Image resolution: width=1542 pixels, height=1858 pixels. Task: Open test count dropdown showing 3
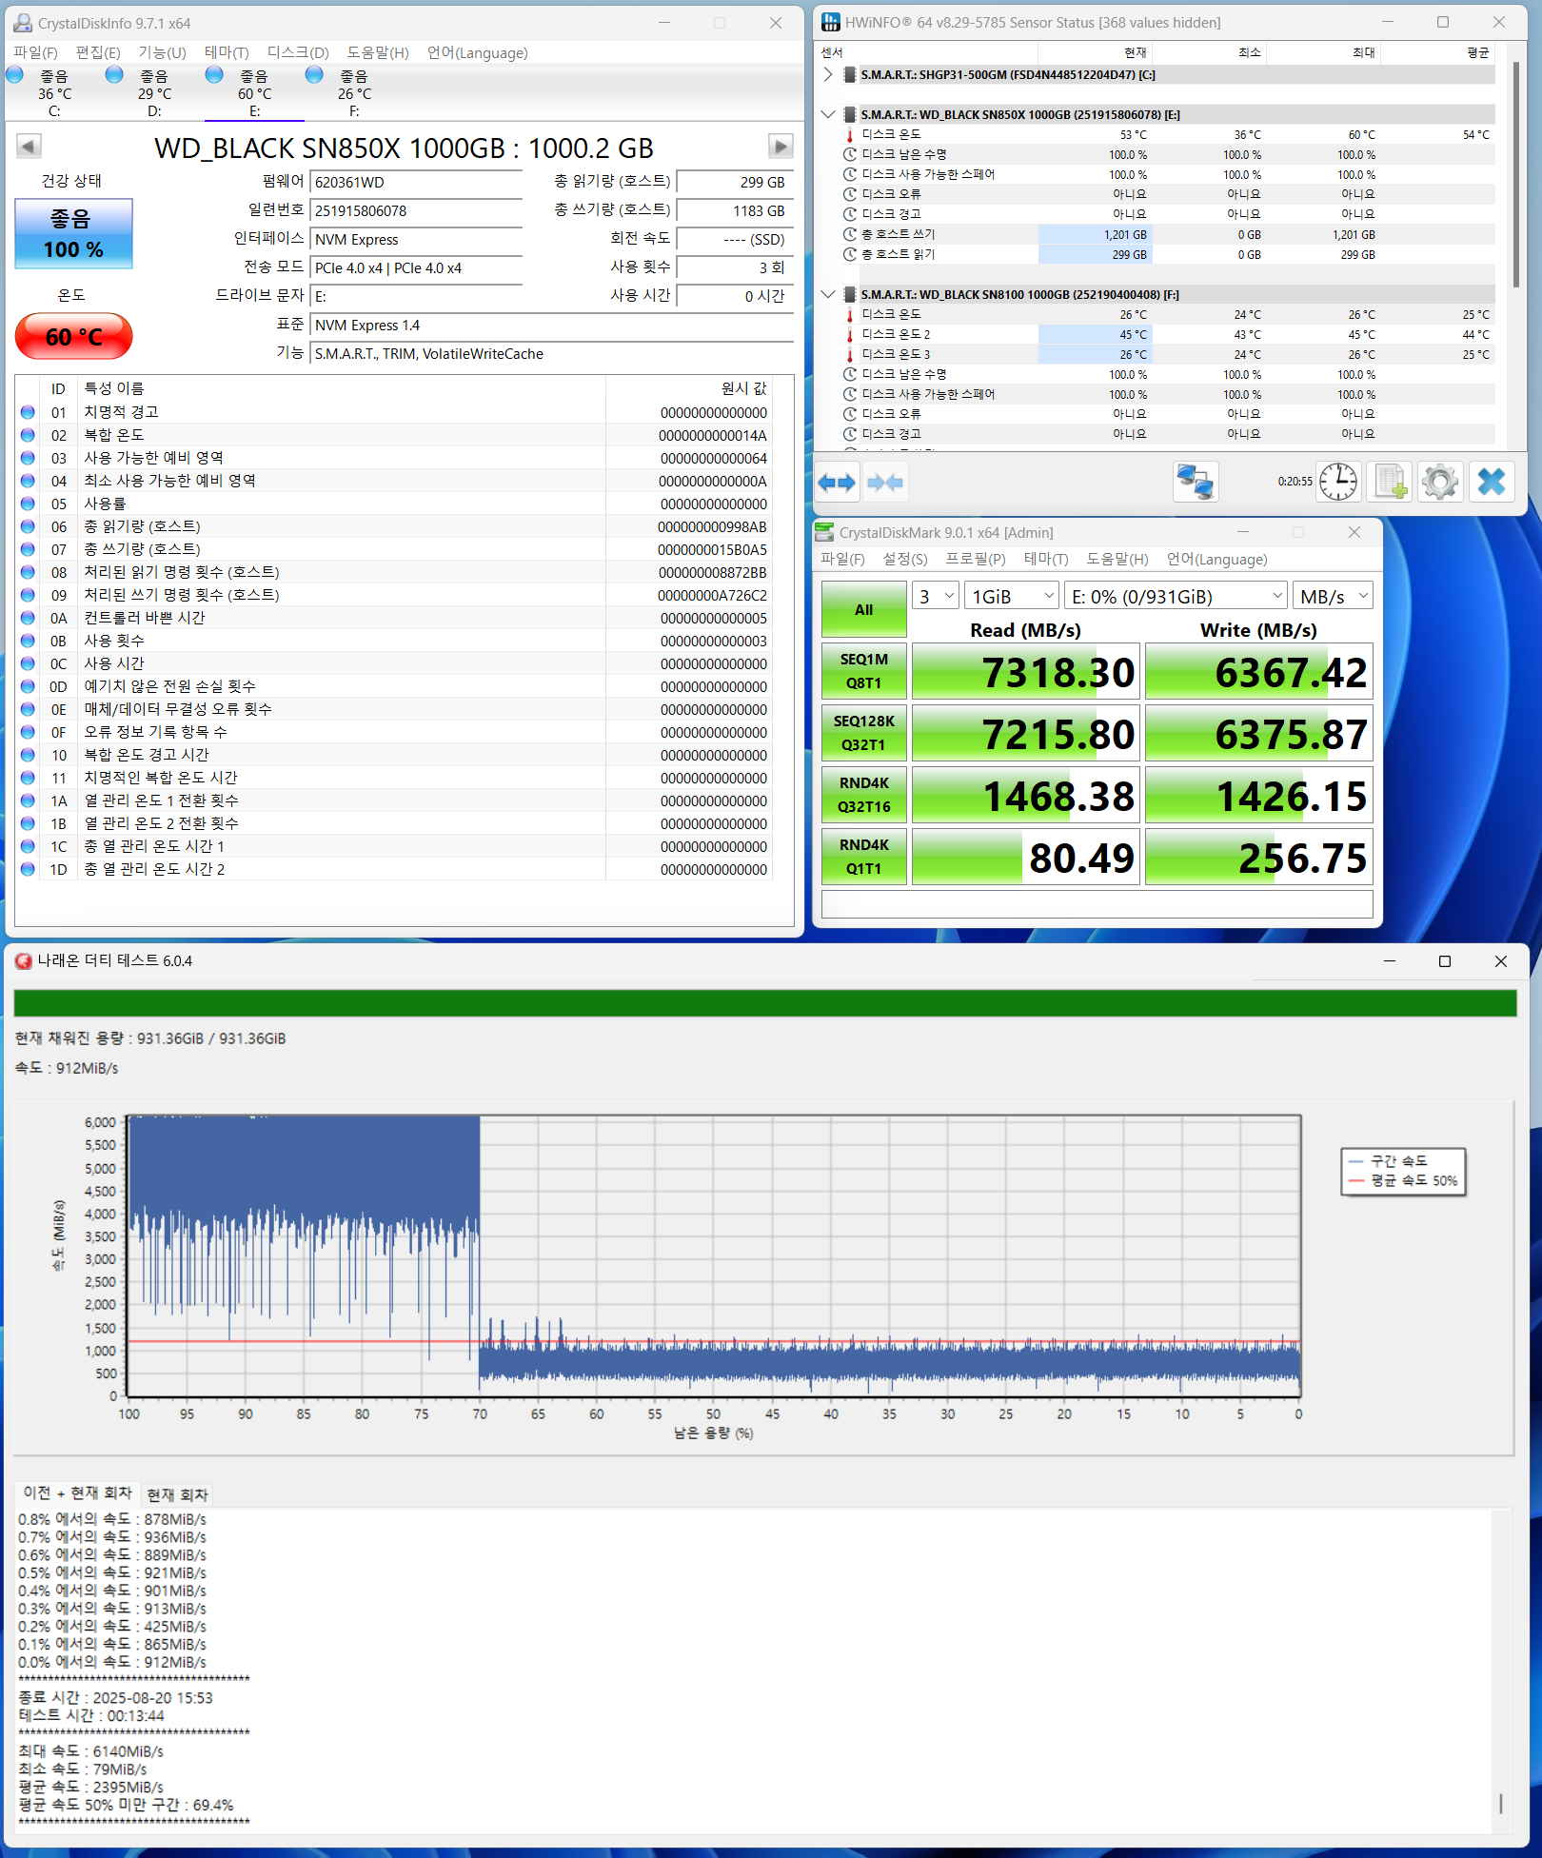pyautogui.click(x=935, y=596)
